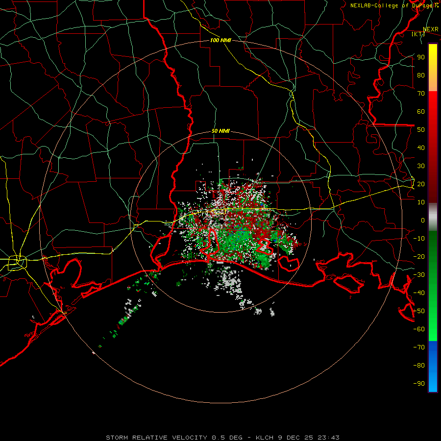Click the 100 NMI range ring label
Viewport: 441px width, 441px height.
tap(220, 40)
